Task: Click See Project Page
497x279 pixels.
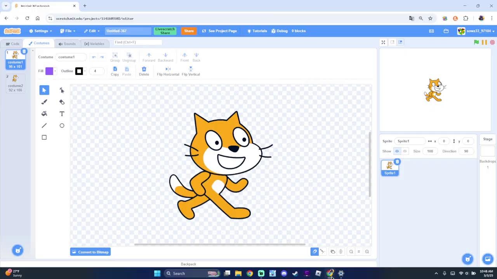Action: coord(219,31)
